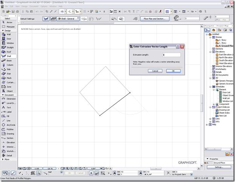Image resolution: width=235 pixels, height=182 pixels.
Task: Select the Section tool
Action: coord(8,138)
